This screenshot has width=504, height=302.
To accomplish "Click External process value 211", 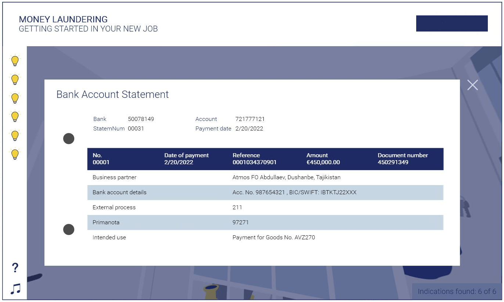I will coord(237,207).
